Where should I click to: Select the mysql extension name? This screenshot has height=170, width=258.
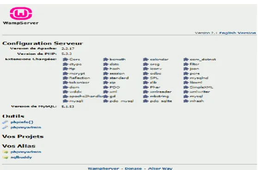click(x=197, y=96)
